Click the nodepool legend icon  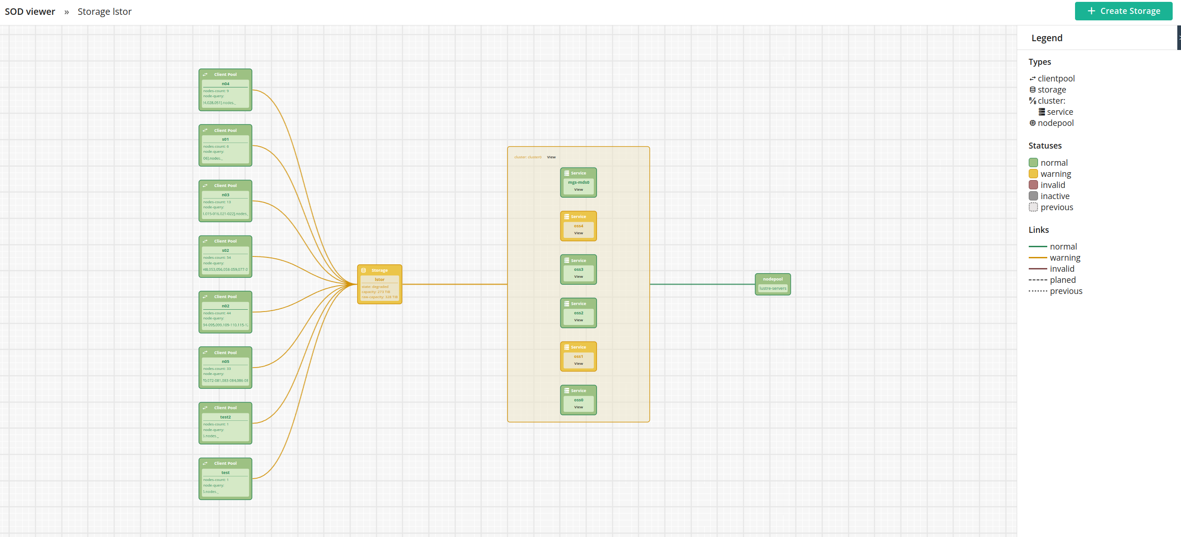click(1032, 123)
